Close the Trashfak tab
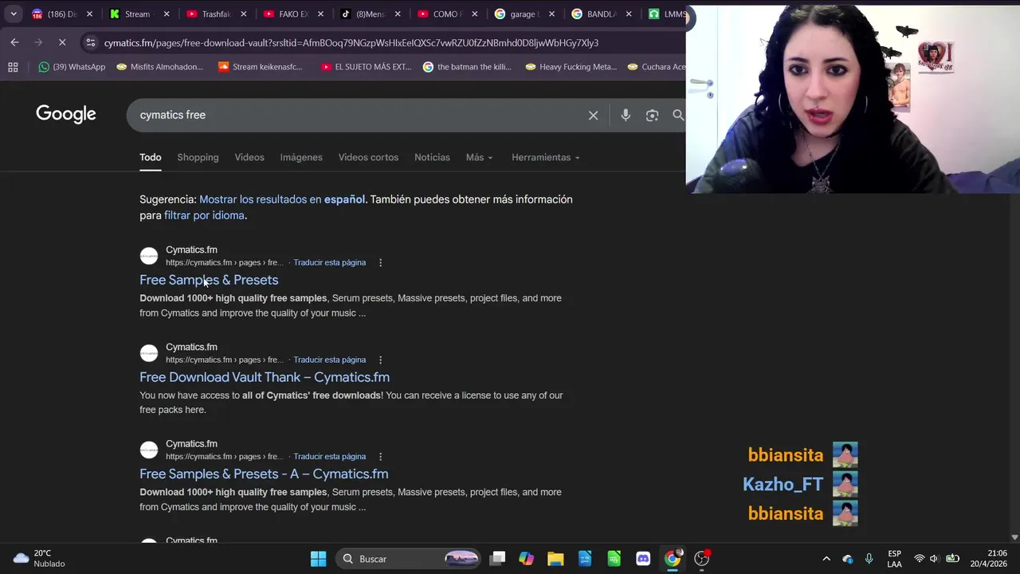This screenshot has height=574, width=1020. (x=244, y=14)
